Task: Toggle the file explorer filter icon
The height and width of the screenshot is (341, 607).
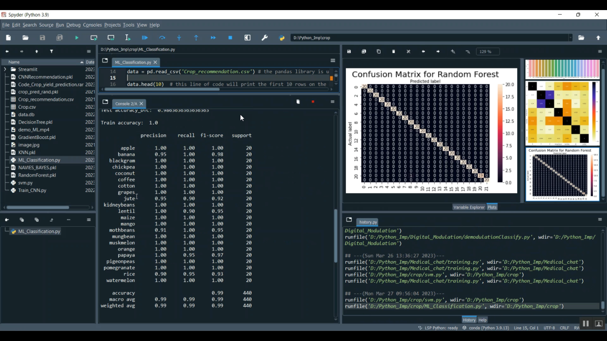Action: (52, 52)
